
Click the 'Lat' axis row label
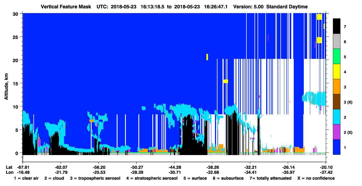click(9, 167)
